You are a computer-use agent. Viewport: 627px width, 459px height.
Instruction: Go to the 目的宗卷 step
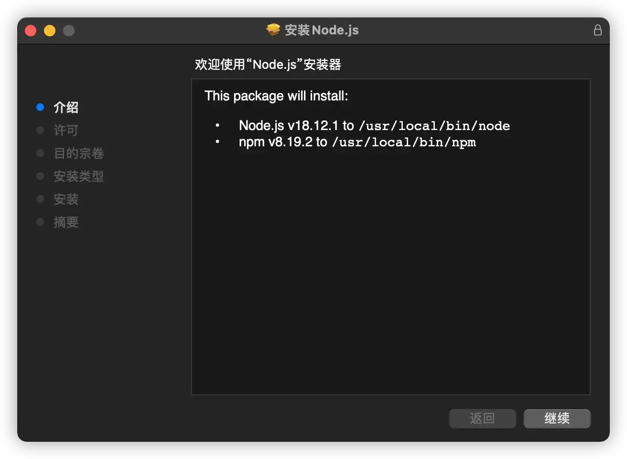(x=78, y=153)
